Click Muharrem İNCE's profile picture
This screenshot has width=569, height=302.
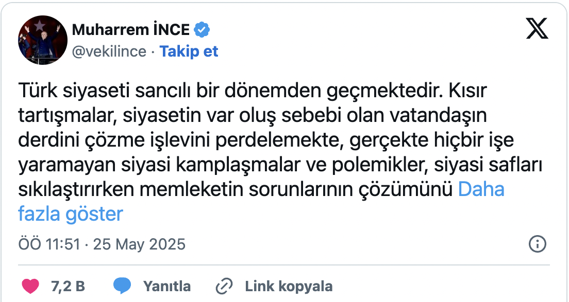(x=43, y=40)
